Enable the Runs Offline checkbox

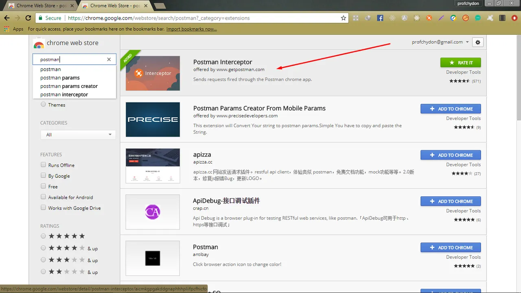[43, 165]
